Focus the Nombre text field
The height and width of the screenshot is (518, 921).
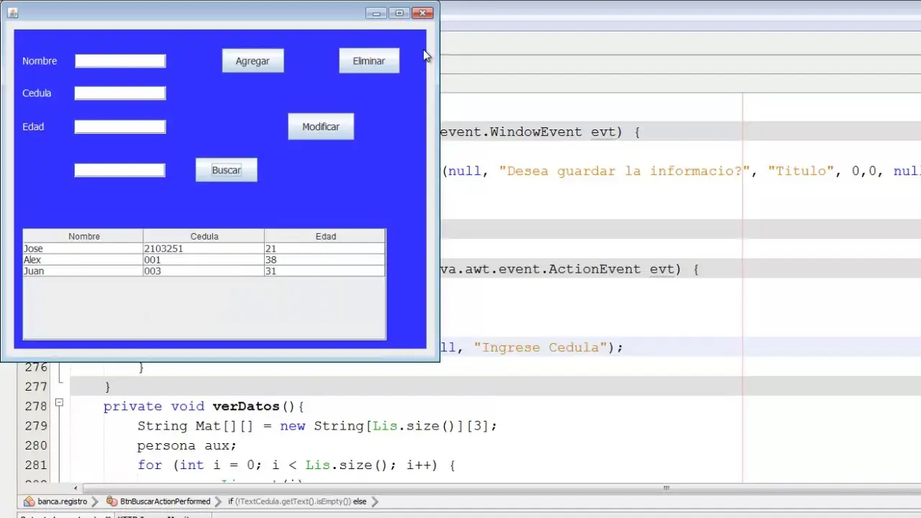pyautogui.click(x=120, y=61)
